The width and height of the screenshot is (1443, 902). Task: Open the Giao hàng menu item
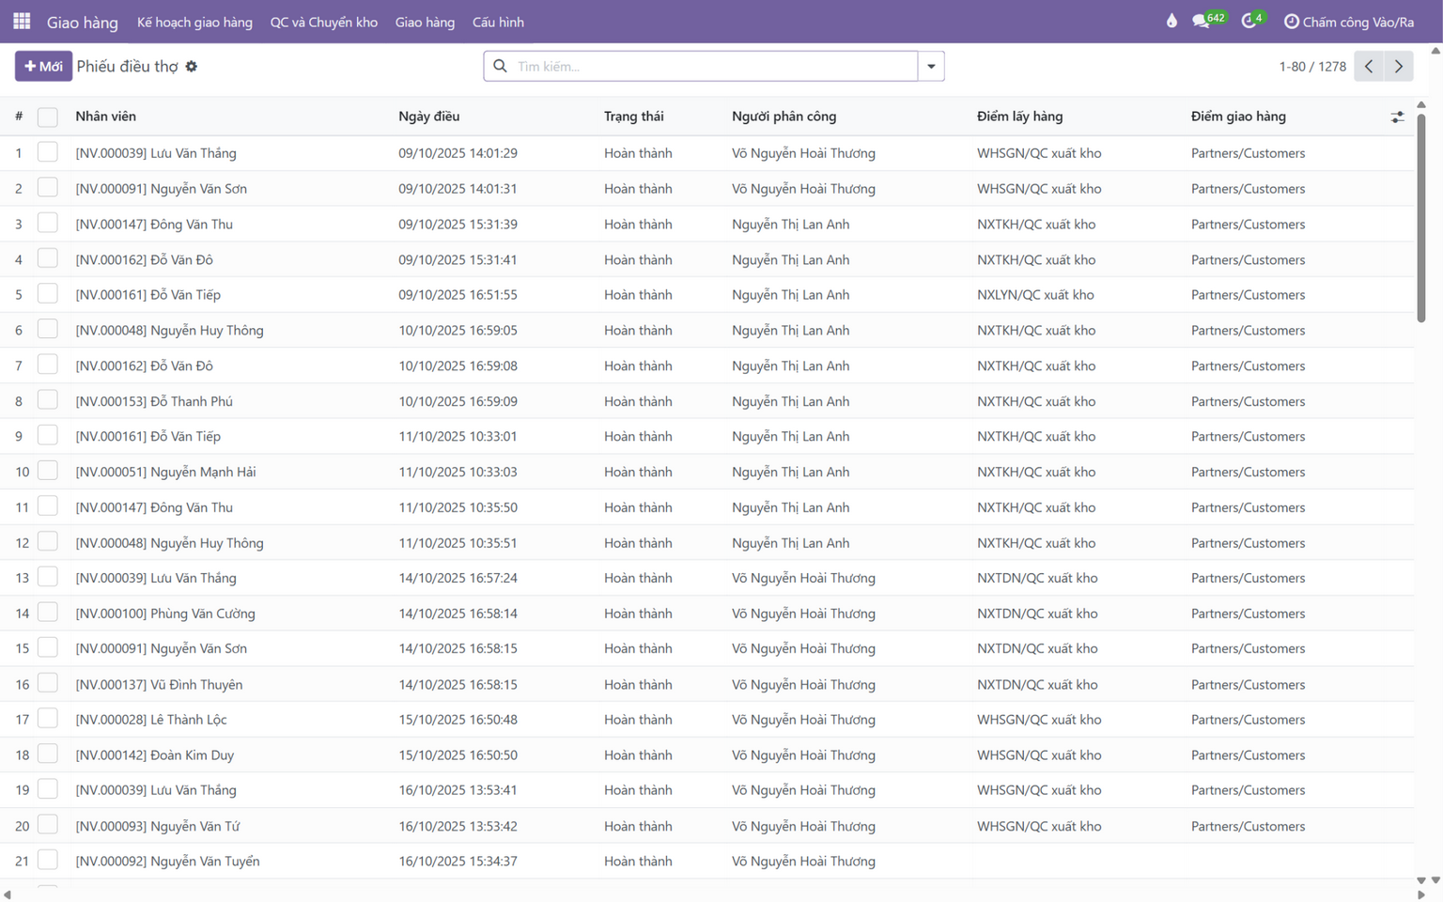tap(425, 22)
